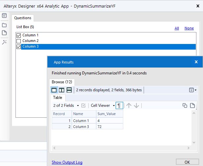Open the add-tab dropdown icon
Viewport: 203px width, 166px height.
pyautogui.click(x=193, y=90)
